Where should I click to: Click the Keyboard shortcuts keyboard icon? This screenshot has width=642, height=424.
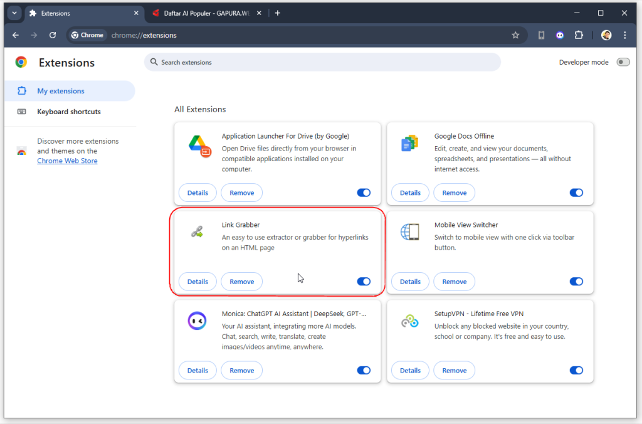click(22, 112)
